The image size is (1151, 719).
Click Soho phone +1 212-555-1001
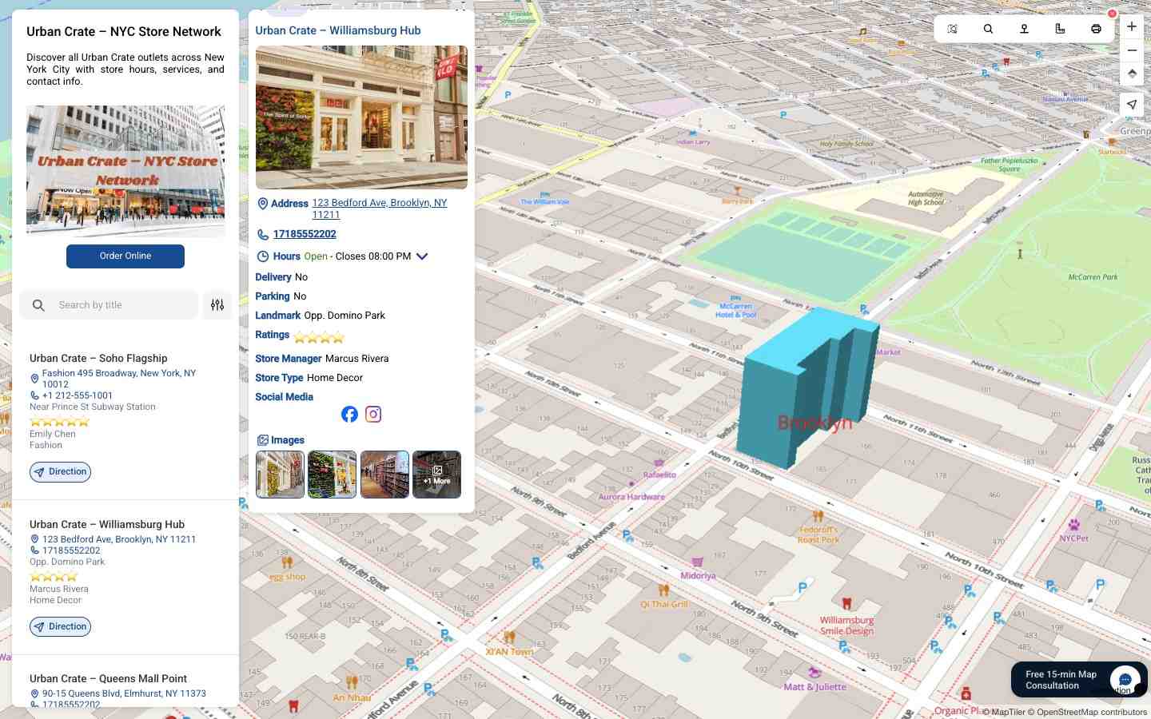click(78, 395)
